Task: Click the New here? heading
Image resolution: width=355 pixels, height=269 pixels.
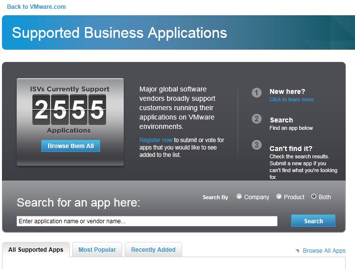Action: pos(287,91)
